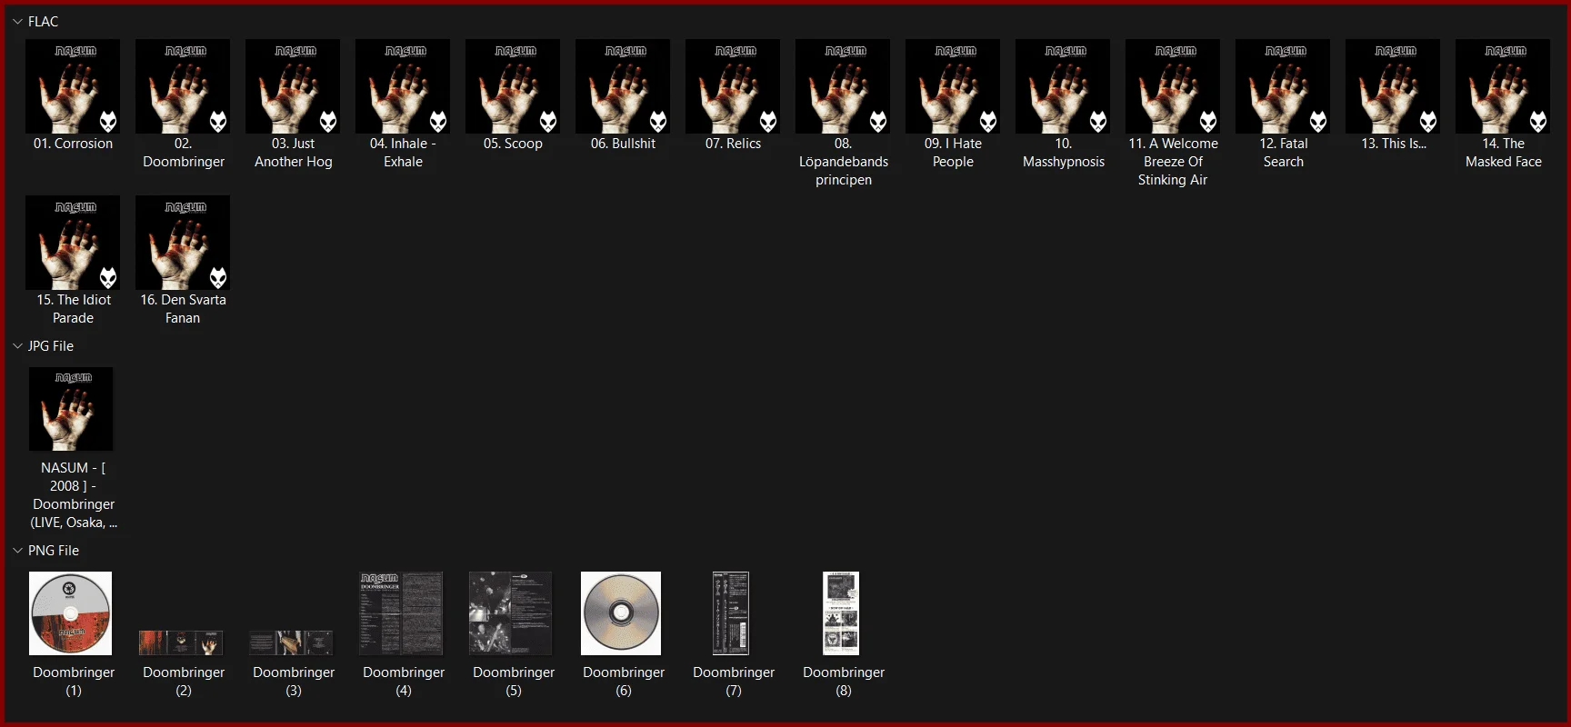The width and height of the screenshot is (1571, 727).
Task: Click the 05. Scoop FLAC file icon
Action: pyautogui.click(x=513, y=86)
